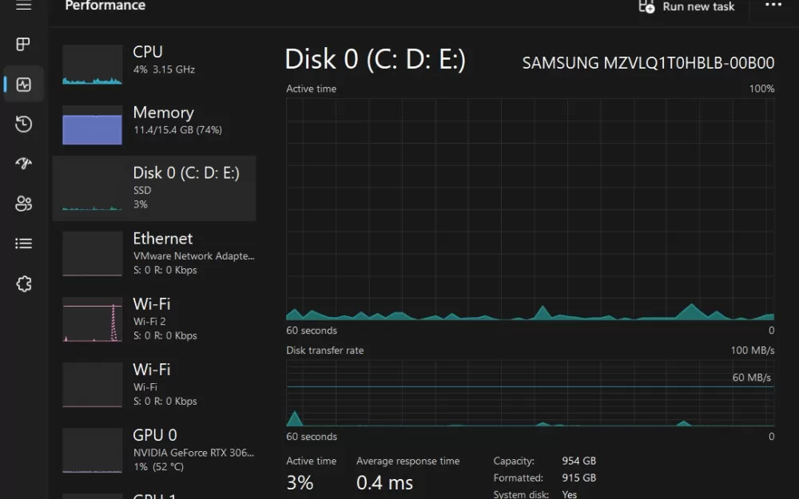The width and height of the screenshot is (799, 499).
Task: Open the three-dots more options menu
Action: coord(773,5)
